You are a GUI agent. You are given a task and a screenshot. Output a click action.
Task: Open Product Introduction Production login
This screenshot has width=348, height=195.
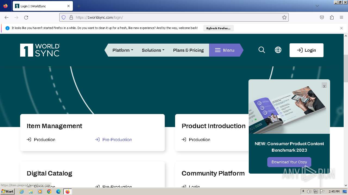[x=196, y=139]
